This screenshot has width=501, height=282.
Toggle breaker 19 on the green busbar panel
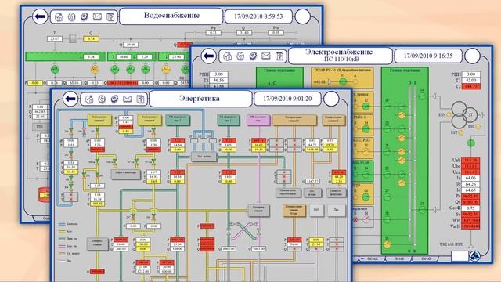tap(387, 107)
